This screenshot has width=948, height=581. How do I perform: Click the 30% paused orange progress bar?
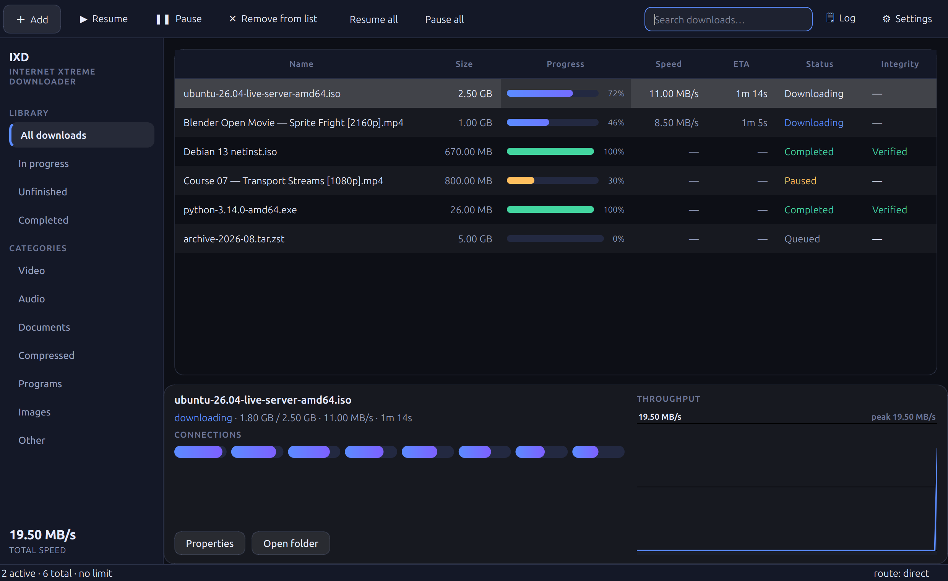tap(552, 180)
